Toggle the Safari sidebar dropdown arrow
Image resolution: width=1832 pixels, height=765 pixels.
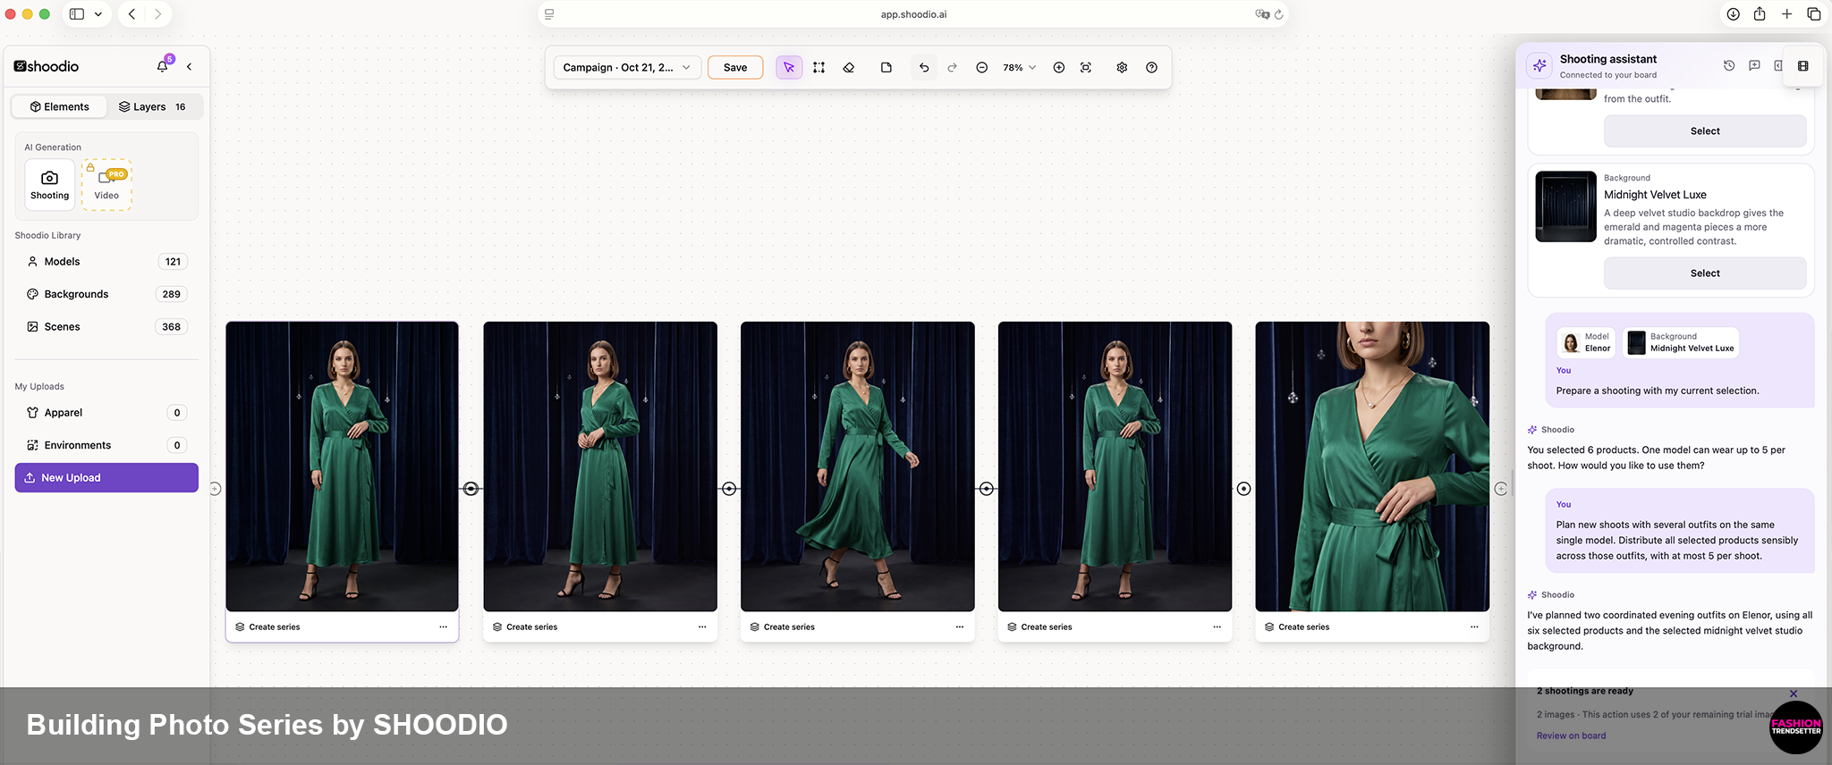point(98,14)
